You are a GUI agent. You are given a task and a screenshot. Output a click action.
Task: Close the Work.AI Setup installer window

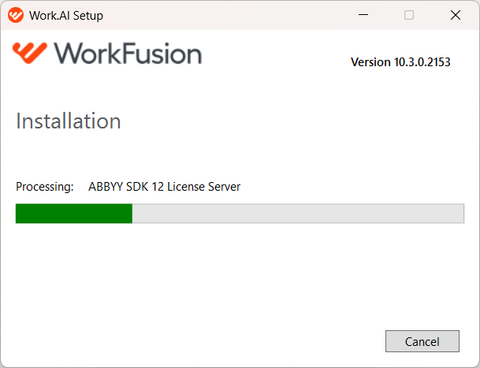456,15
